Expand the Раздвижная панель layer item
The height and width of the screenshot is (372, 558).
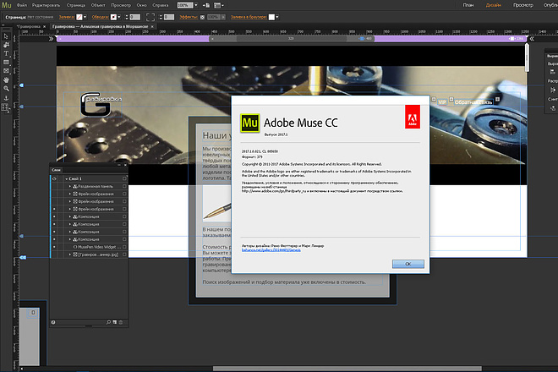(69, 186)
